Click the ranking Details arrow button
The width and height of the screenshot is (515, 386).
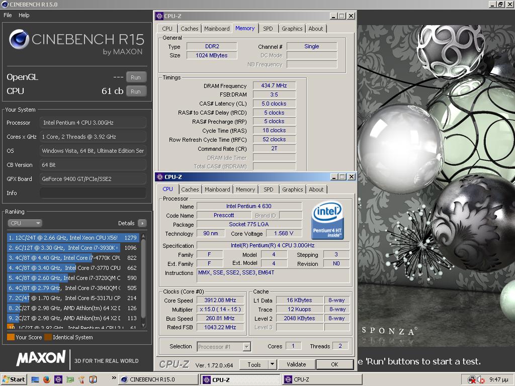(x=142, y=223)
